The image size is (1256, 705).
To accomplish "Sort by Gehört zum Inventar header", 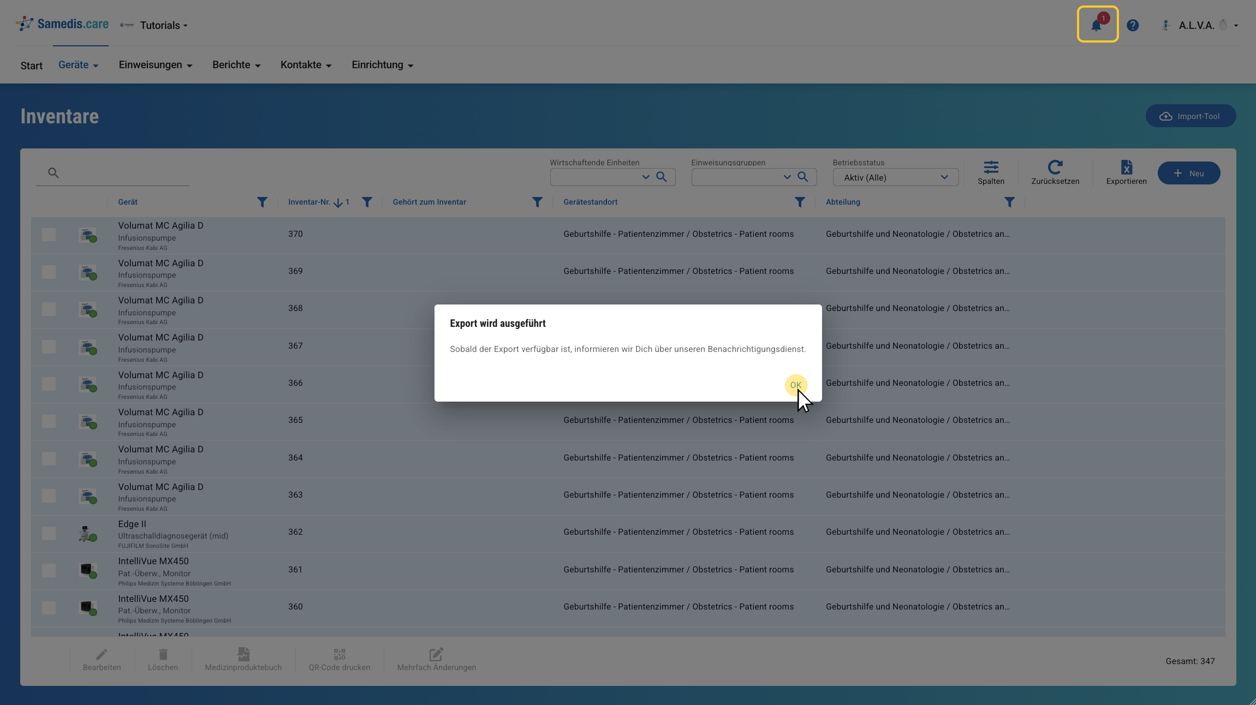I will (x=430, y=202).
